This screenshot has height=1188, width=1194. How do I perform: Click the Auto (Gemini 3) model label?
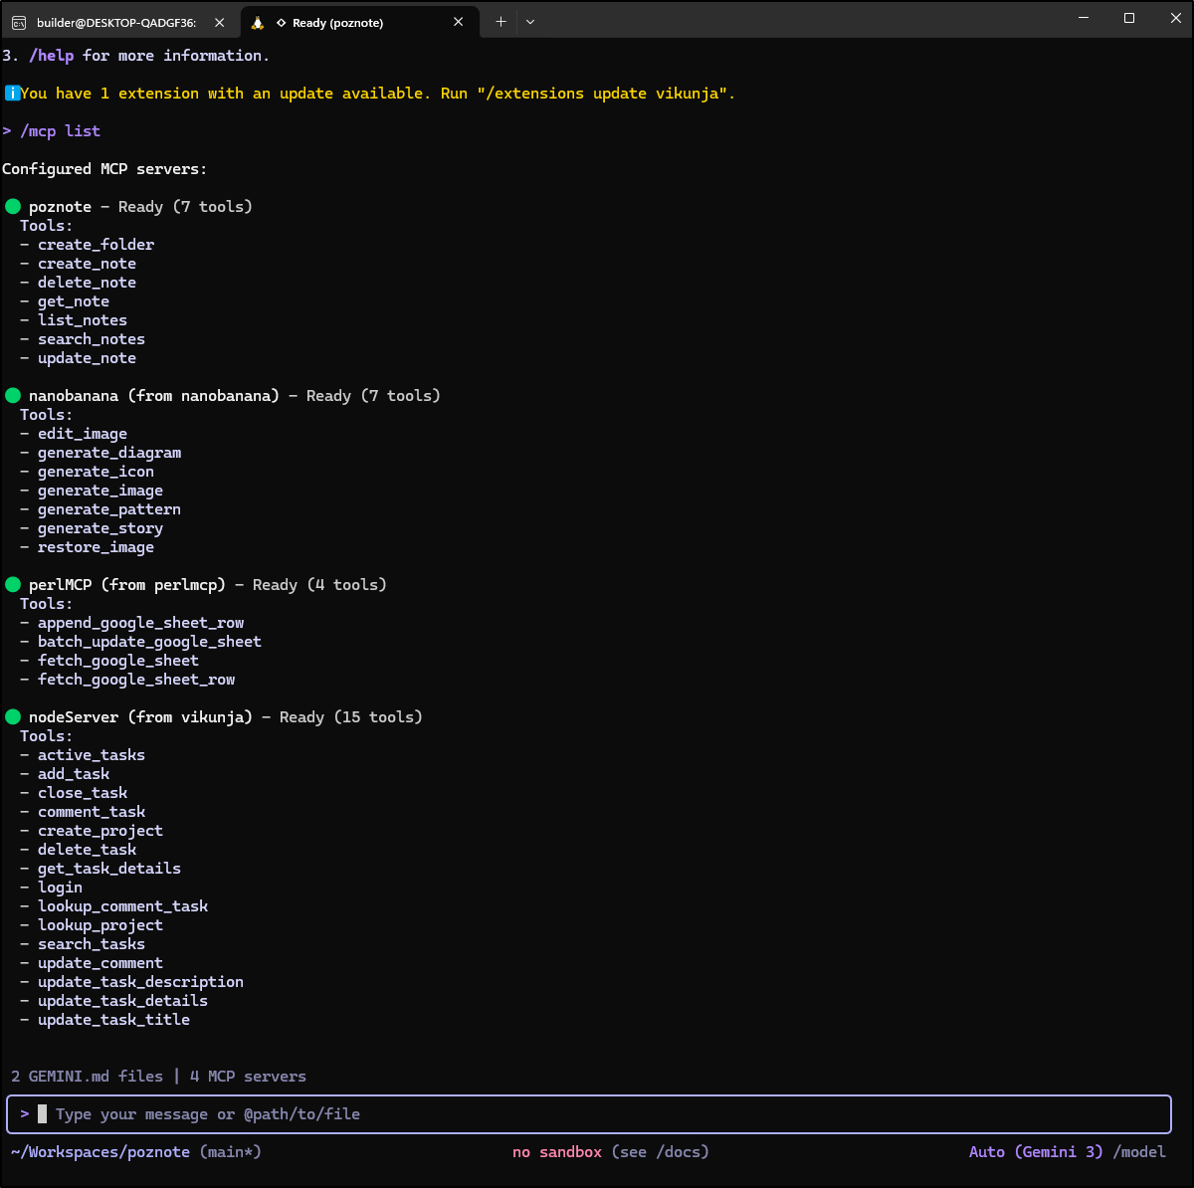point(1036,1152)
